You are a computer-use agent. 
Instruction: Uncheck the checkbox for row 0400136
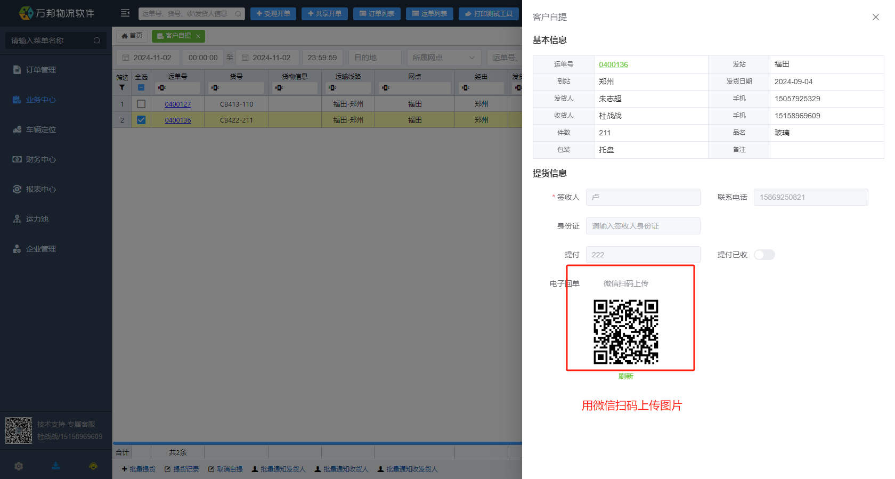point(141,120)
